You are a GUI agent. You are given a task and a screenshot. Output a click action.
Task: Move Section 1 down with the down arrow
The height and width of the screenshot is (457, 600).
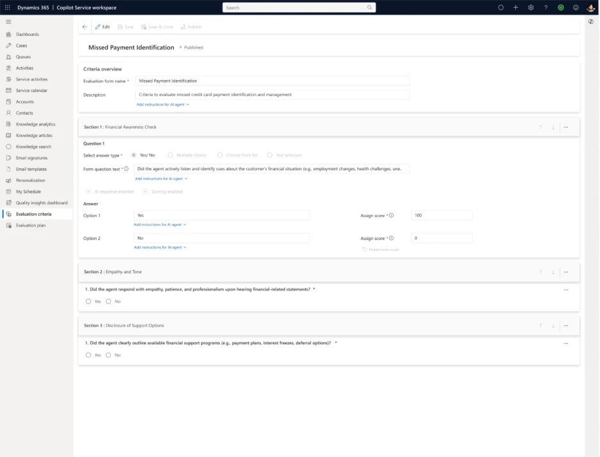553,127
